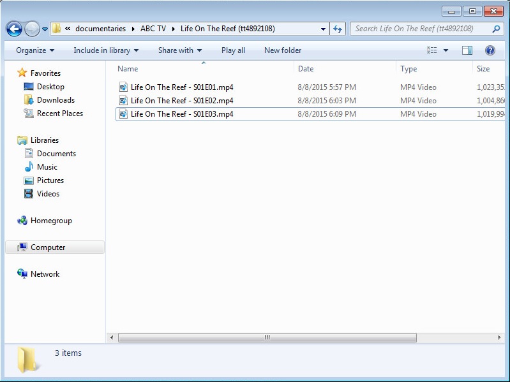The image size is (510, 382).
Task: Sort files by the Date column header
Action: tap(306, 69)
